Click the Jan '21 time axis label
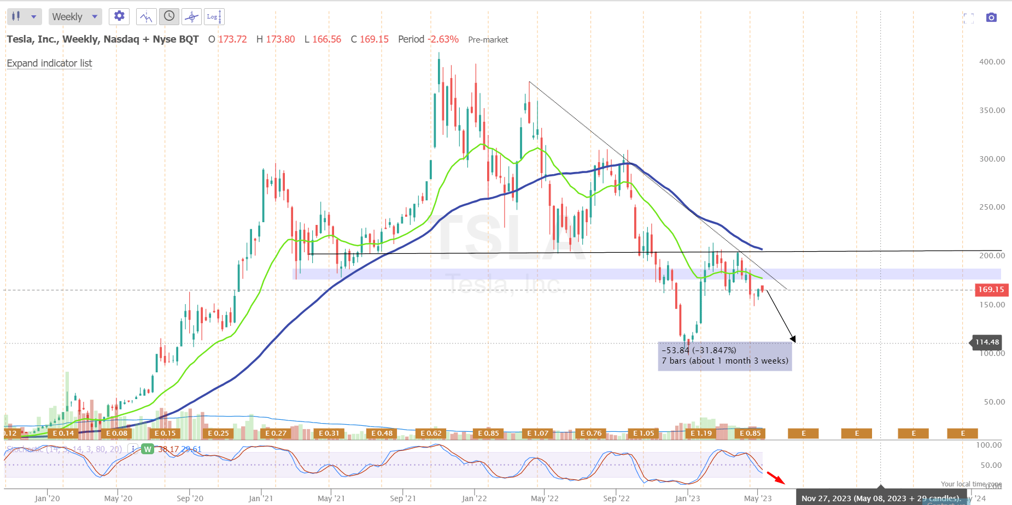The height and width of the screenshot is (505, 1012). (x=261, y=498)
